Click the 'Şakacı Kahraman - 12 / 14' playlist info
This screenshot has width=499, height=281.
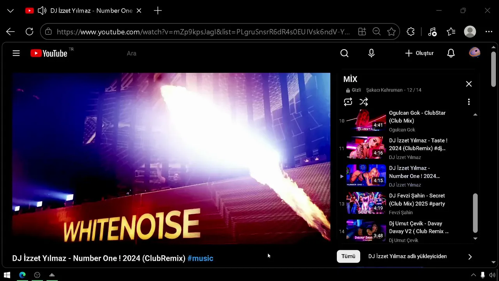[x=394, y=90]
